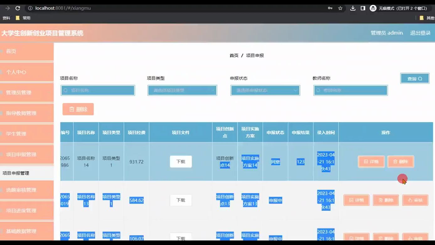Click 退出登录 to log out
Image resolution: width=435 pixels, height=245 pixels.
click(x=420, y=33)
